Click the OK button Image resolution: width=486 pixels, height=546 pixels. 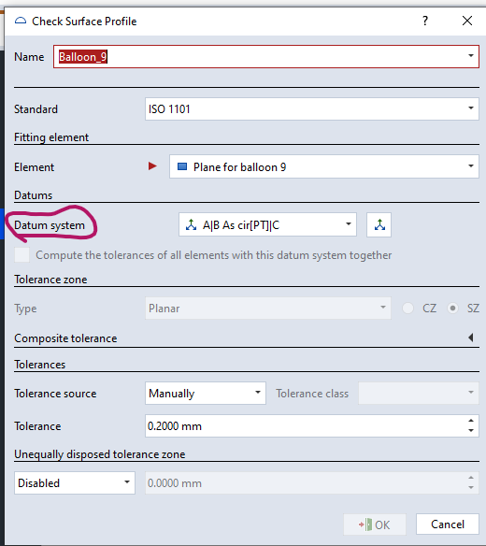point(375,524)
